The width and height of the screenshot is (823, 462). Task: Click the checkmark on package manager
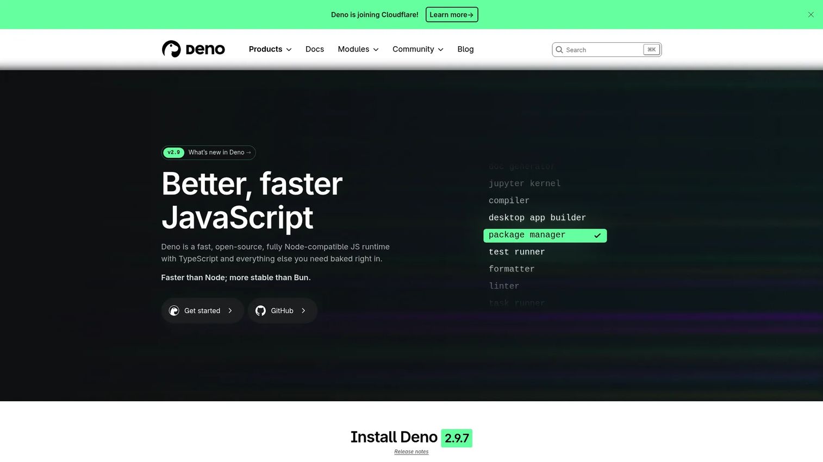click(597, 236)
